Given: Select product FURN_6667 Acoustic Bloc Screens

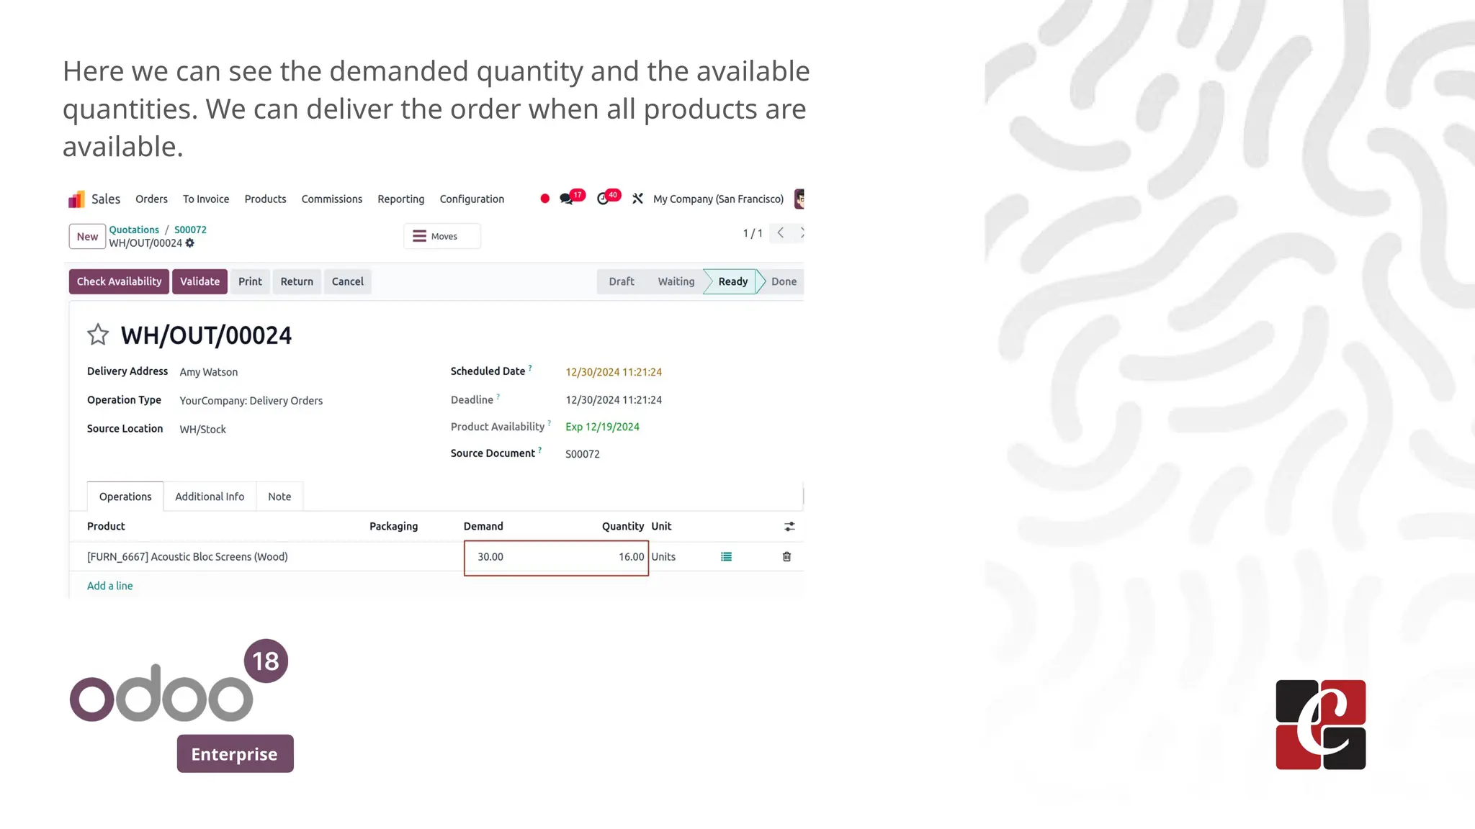Looking at the screenshot, I should coord(187,557).
